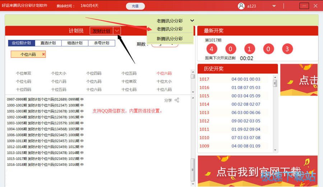
Task: Click the third red ball showing 1
Action: point(249,49)
